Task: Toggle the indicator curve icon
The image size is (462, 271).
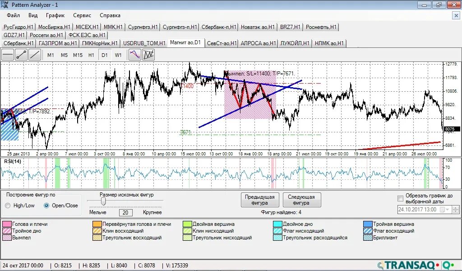Action: point(134,55)
